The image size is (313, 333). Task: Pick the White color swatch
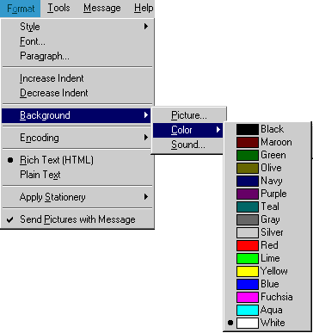(x=248, y=323)
